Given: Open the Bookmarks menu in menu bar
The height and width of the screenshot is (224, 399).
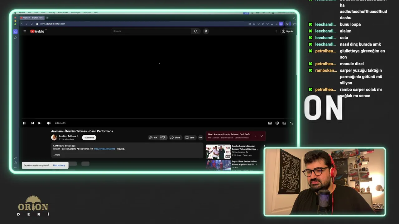Looking at the screenshot, I should (63, 13).
